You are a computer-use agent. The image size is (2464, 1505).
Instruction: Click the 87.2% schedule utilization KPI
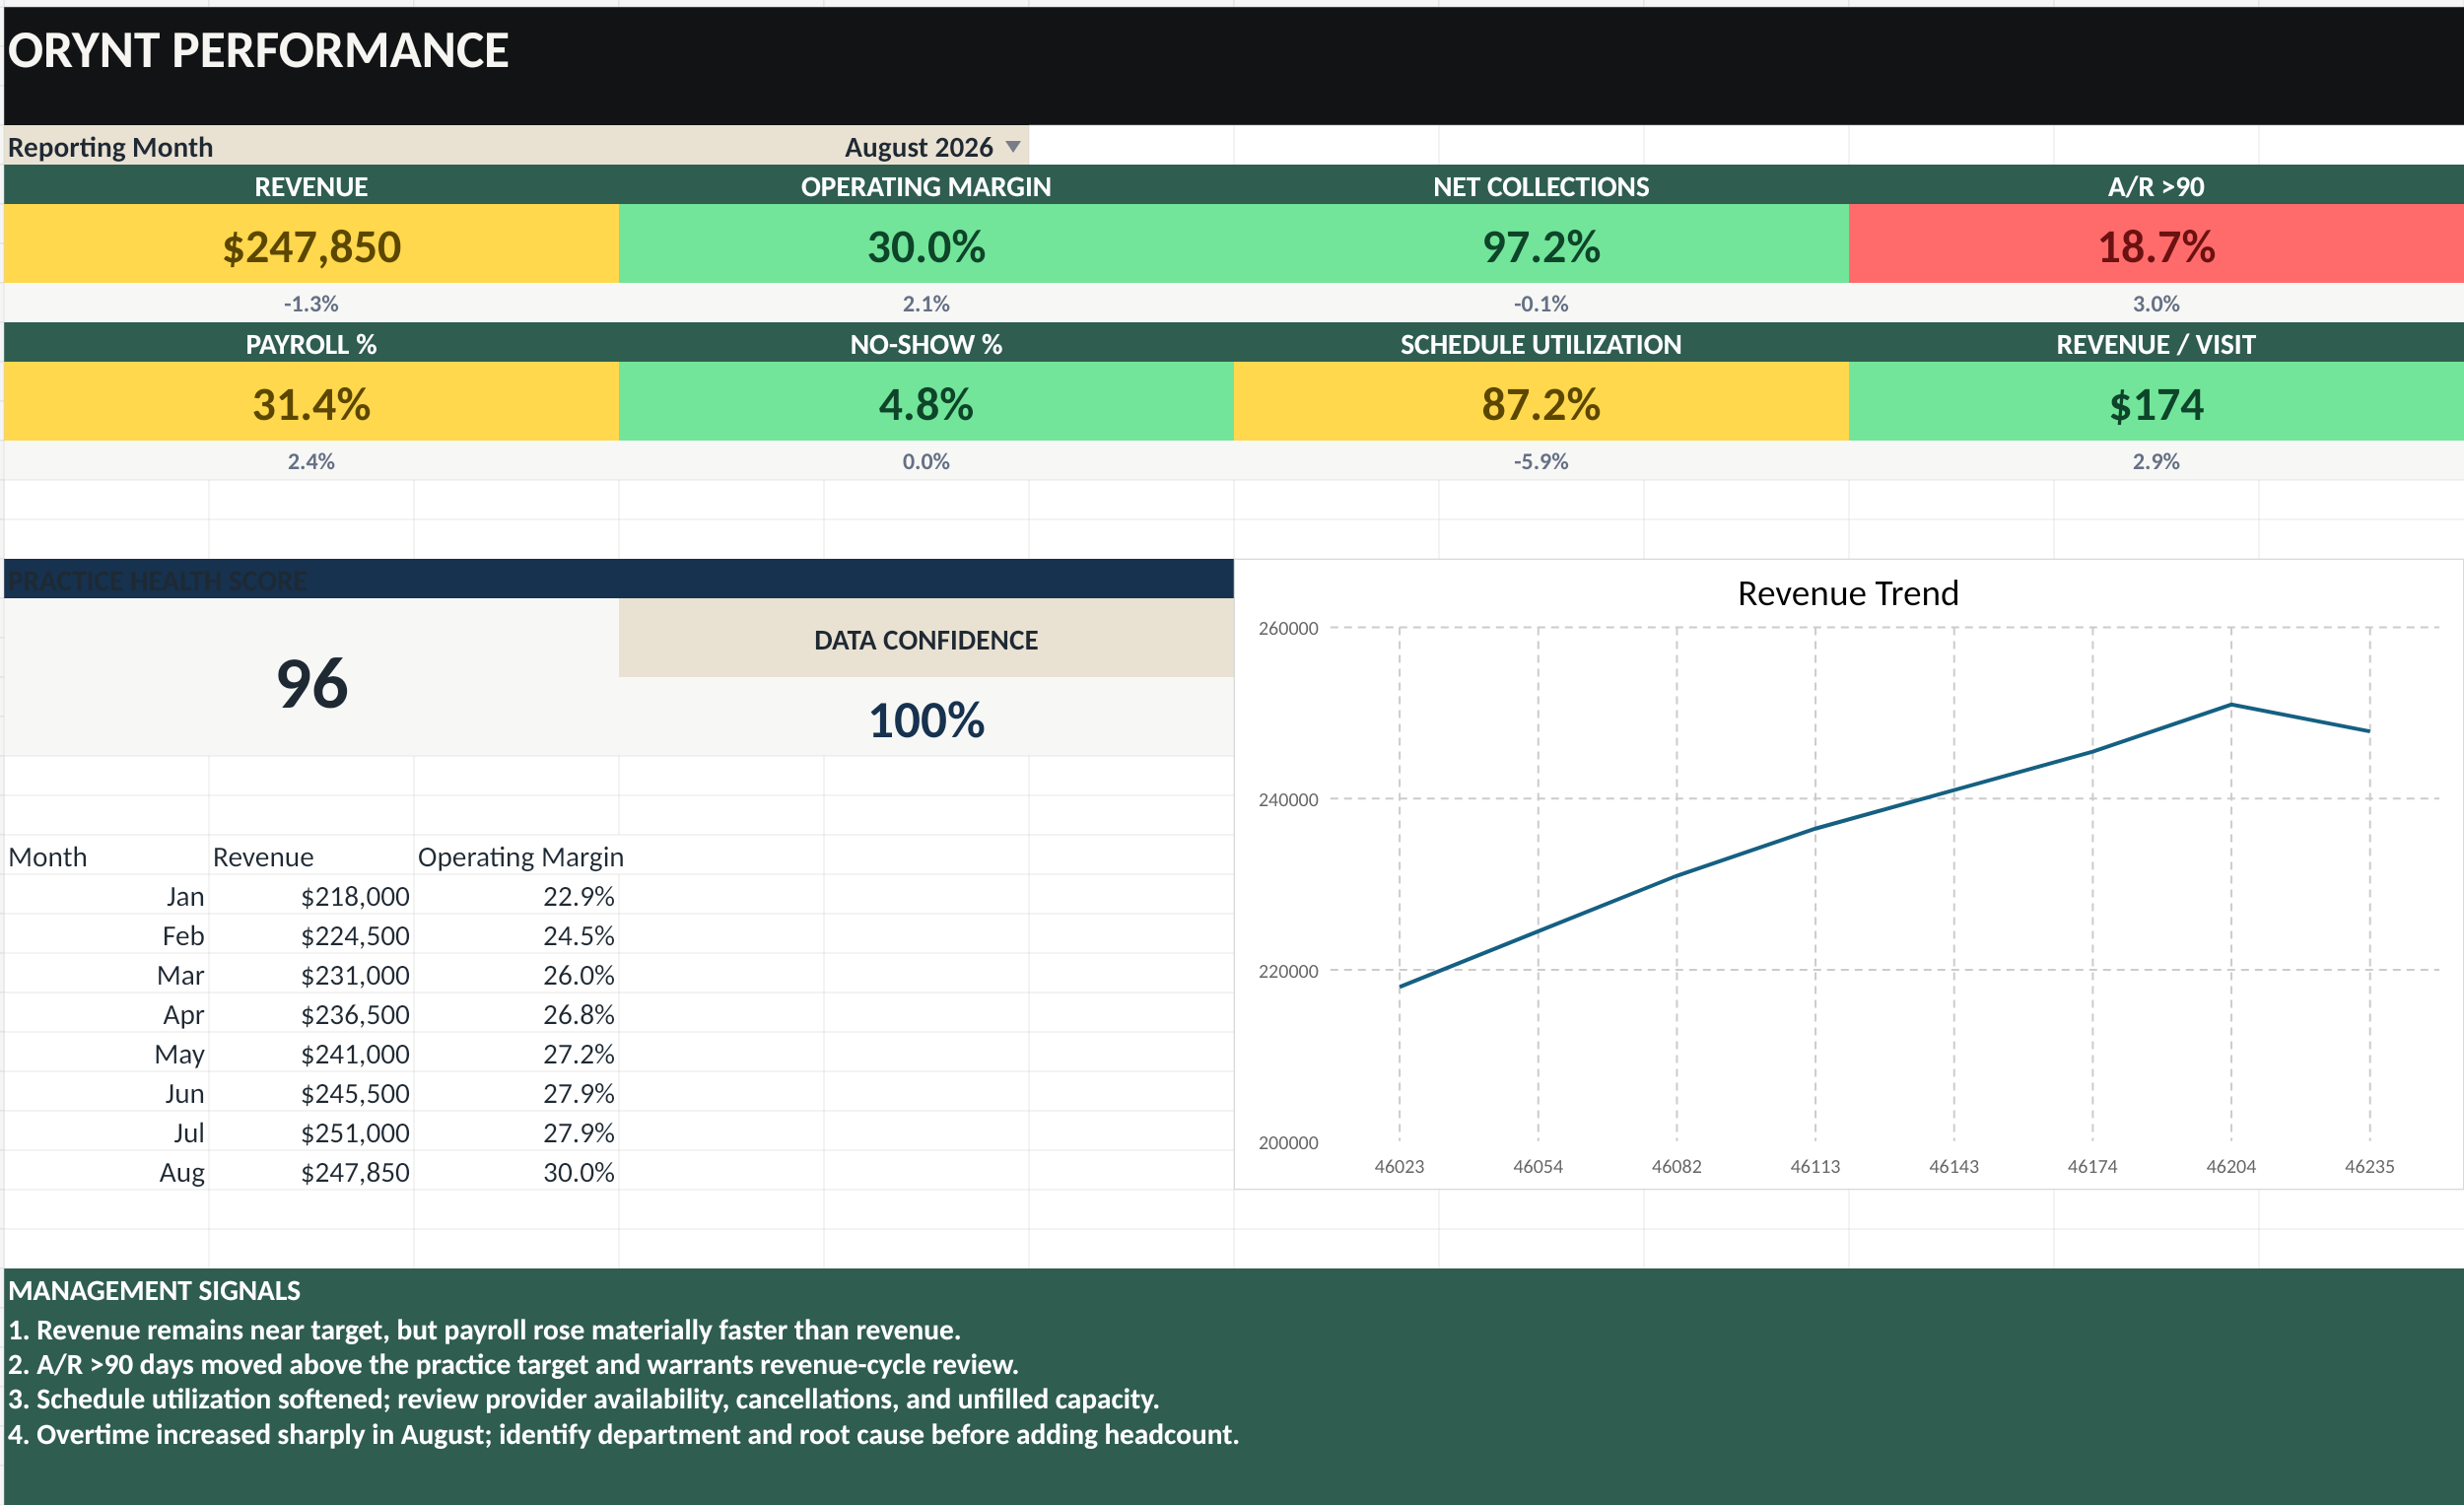click(1541, 402)
